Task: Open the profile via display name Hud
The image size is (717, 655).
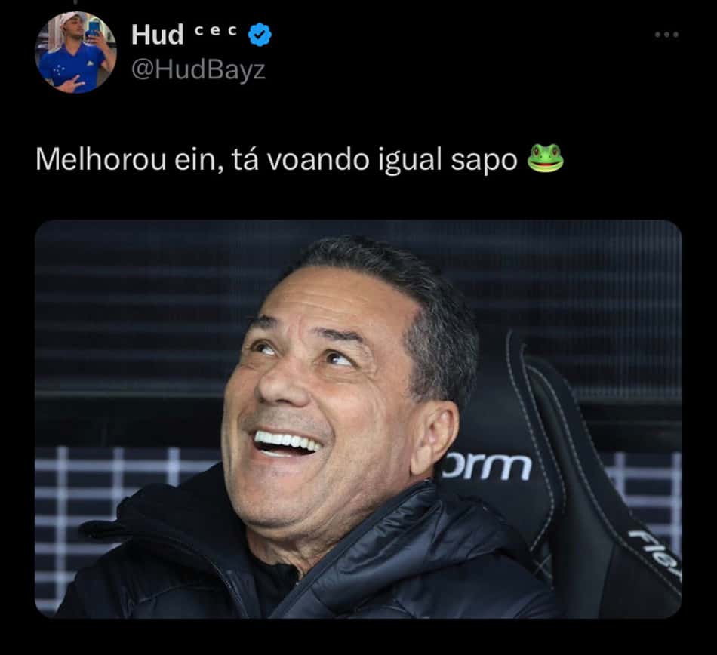Action: click(x=157, y=35)
